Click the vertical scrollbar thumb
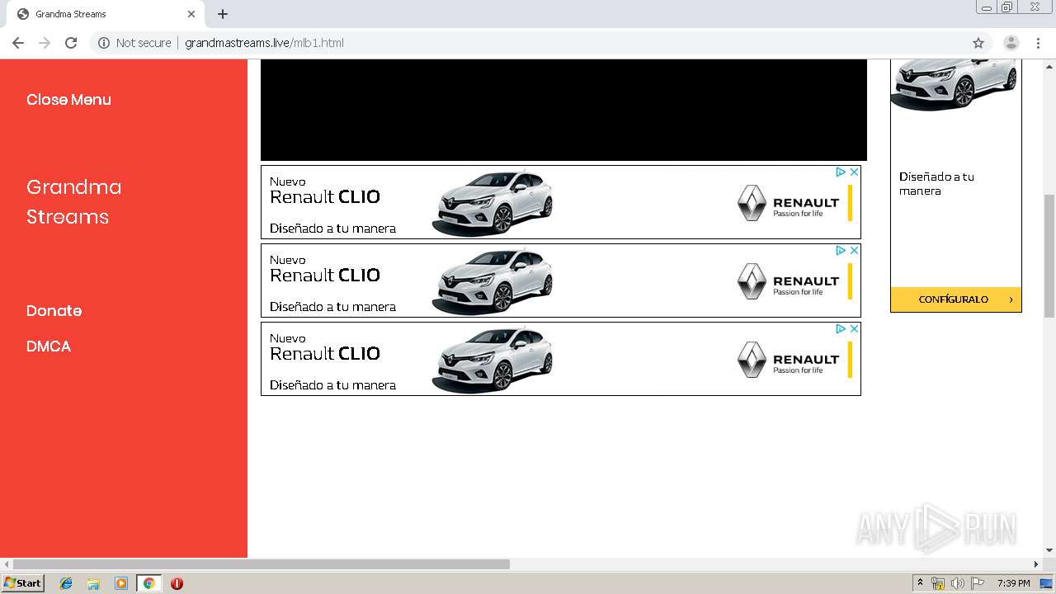This screenshot has height=594, width=1056. [1049, 256]
